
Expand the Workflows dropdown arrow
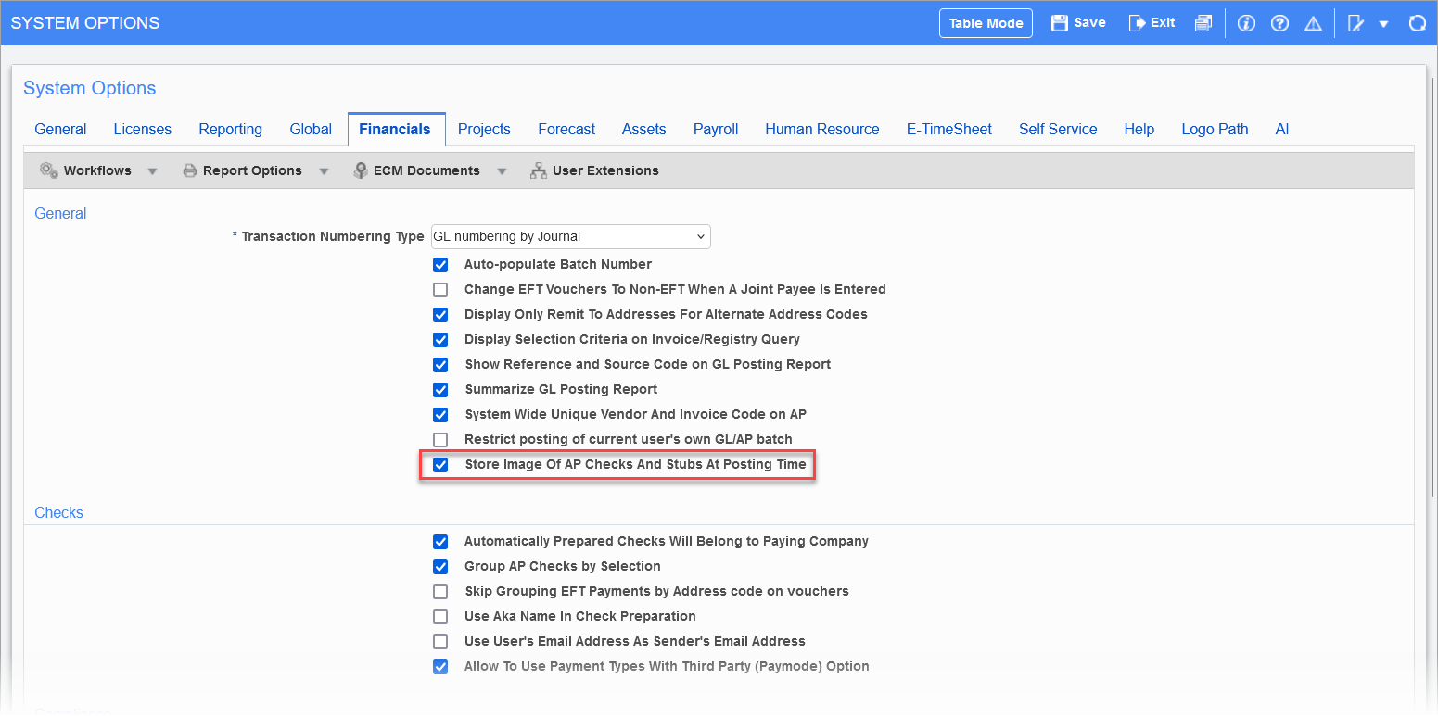153,171
